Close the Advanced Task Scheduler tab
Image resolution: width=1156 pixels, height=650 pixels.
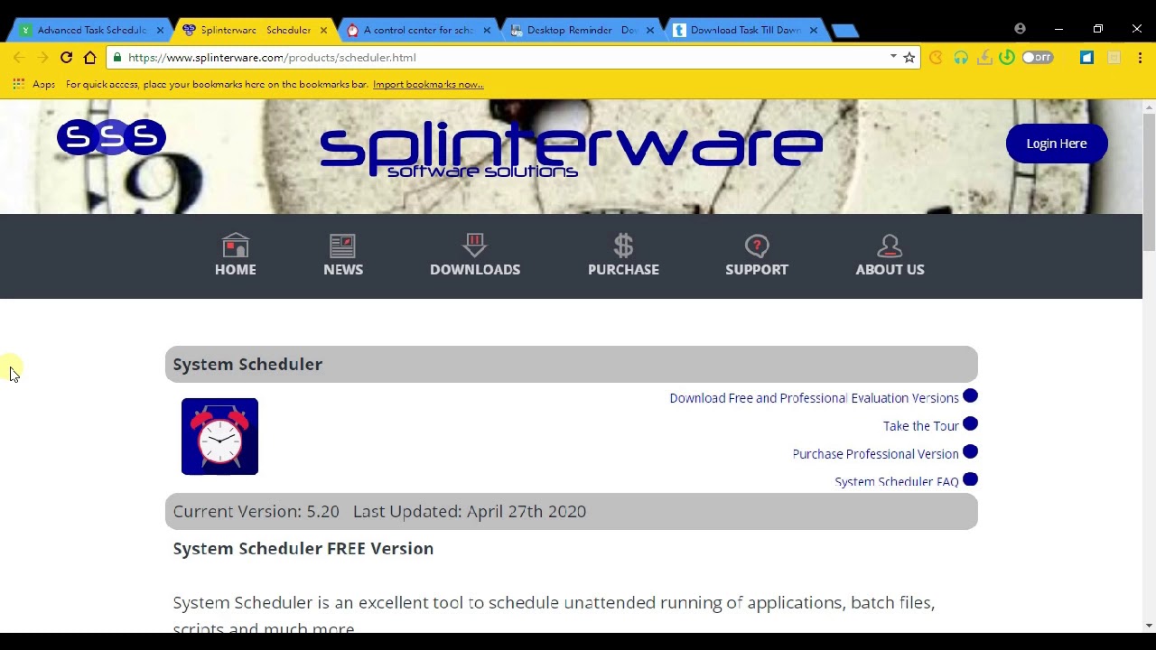click(160, 30)
